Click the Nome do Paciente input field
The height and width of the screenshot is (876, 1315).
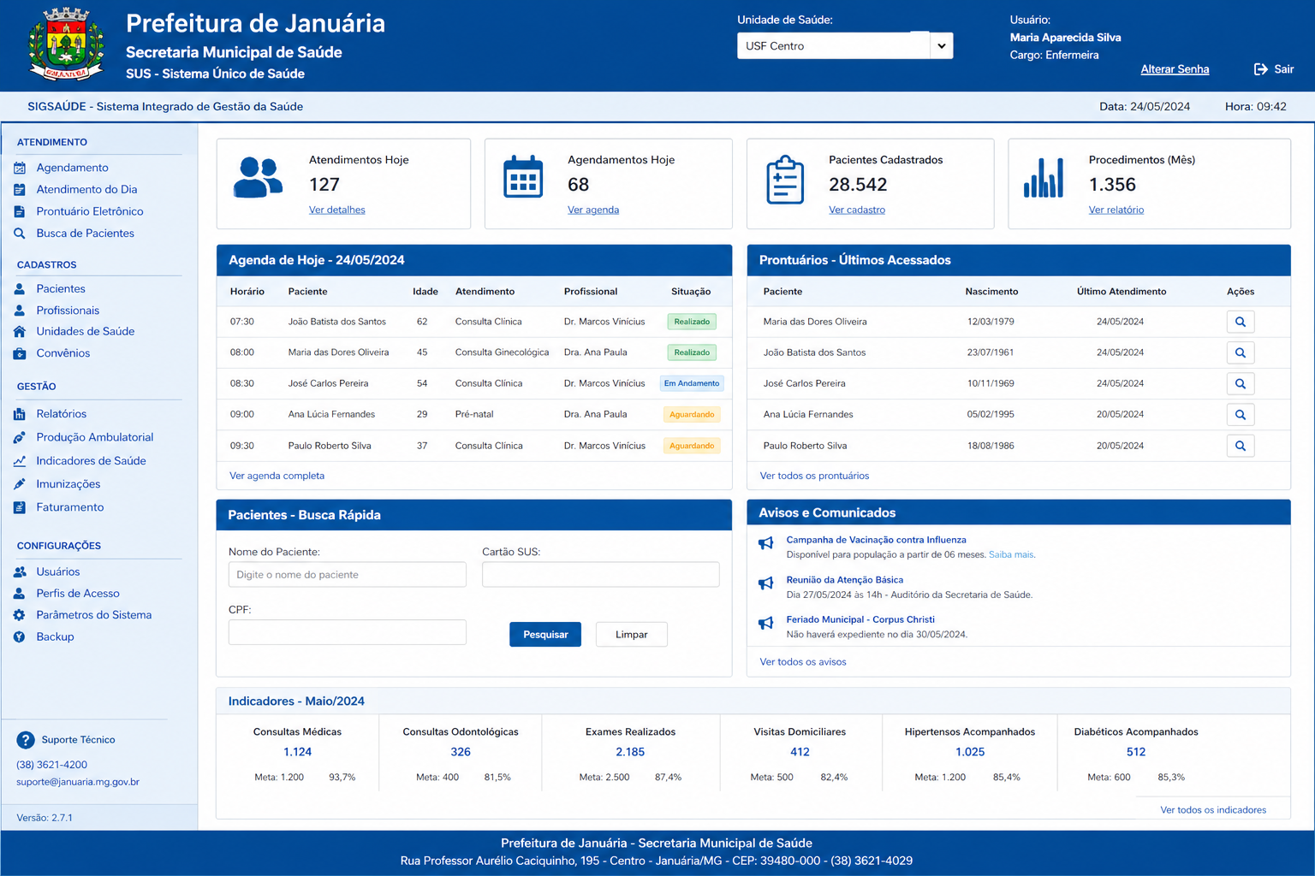click(347, 575)
